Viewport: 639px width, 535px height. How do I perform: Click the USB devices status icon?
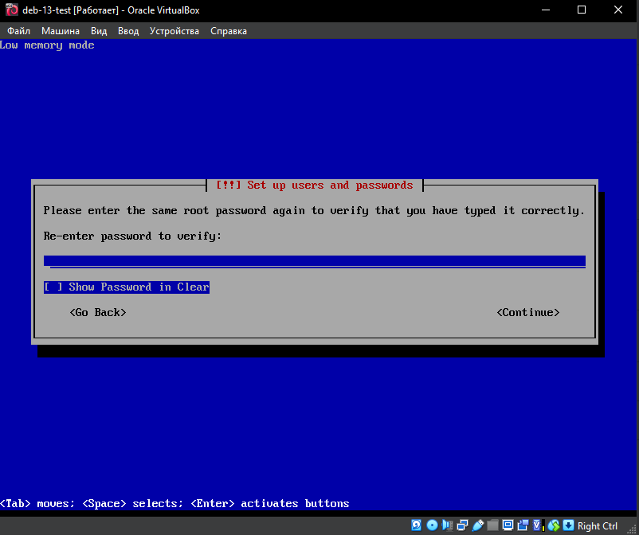477,525
